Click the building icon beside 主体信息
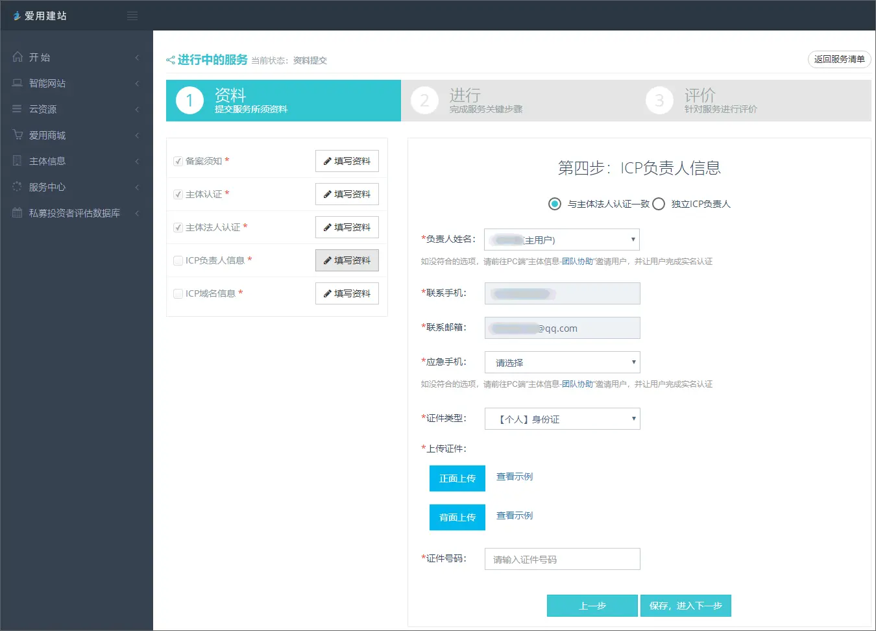876x631 pixels. coord(18,161)
